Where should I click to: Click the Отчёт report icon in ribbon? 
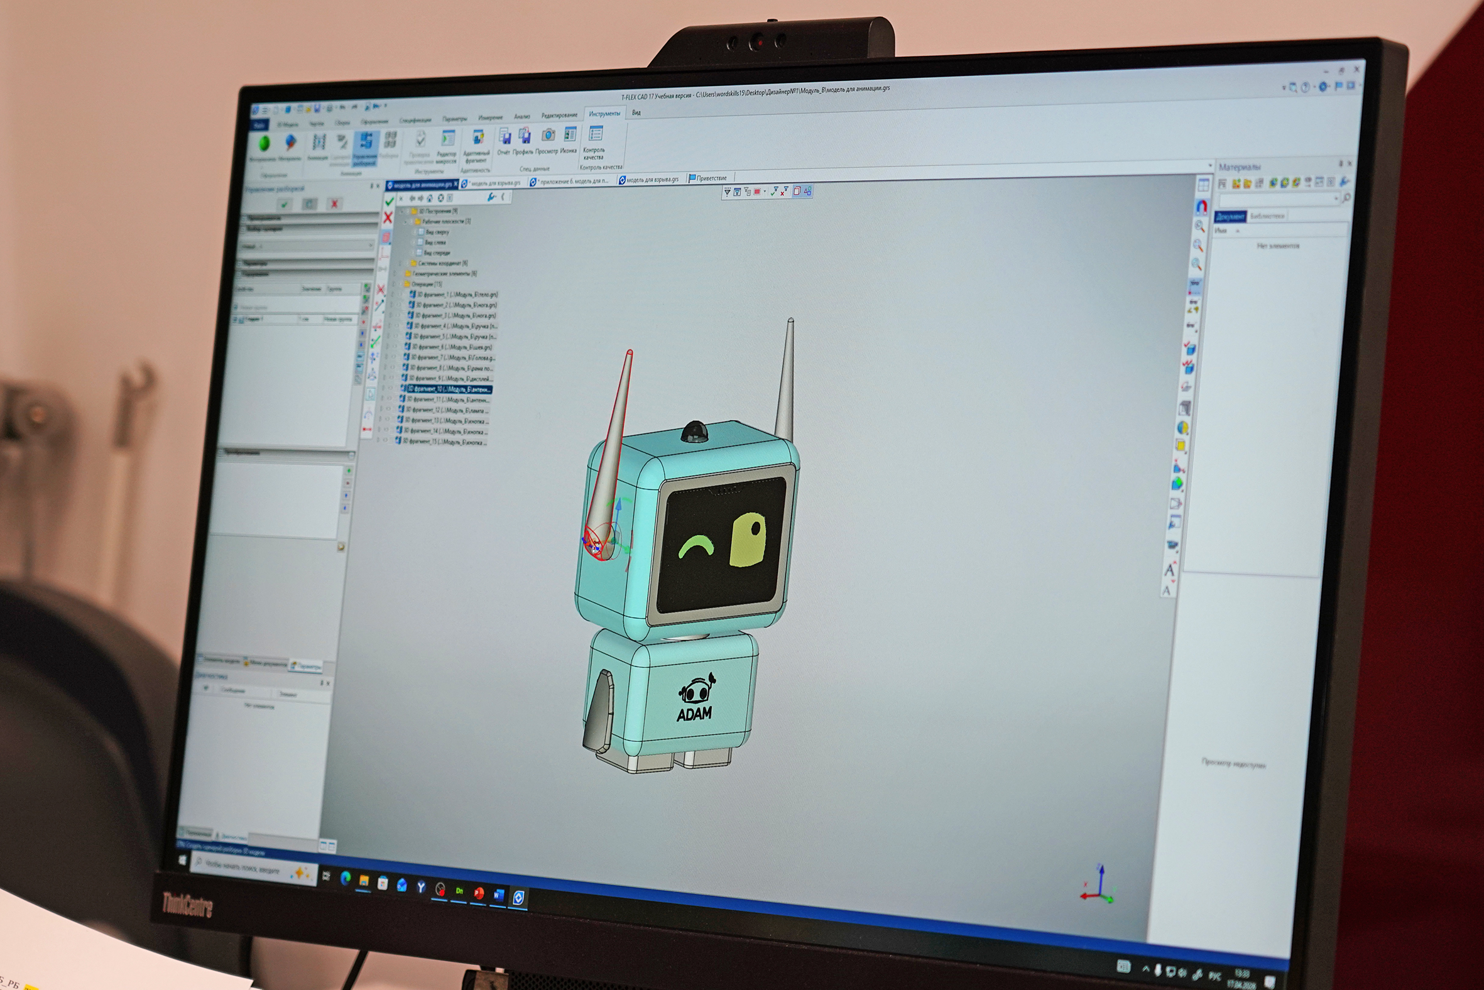pos(505,137)
